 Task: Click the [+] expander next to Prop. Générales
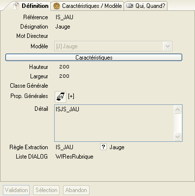coord(71,96)
